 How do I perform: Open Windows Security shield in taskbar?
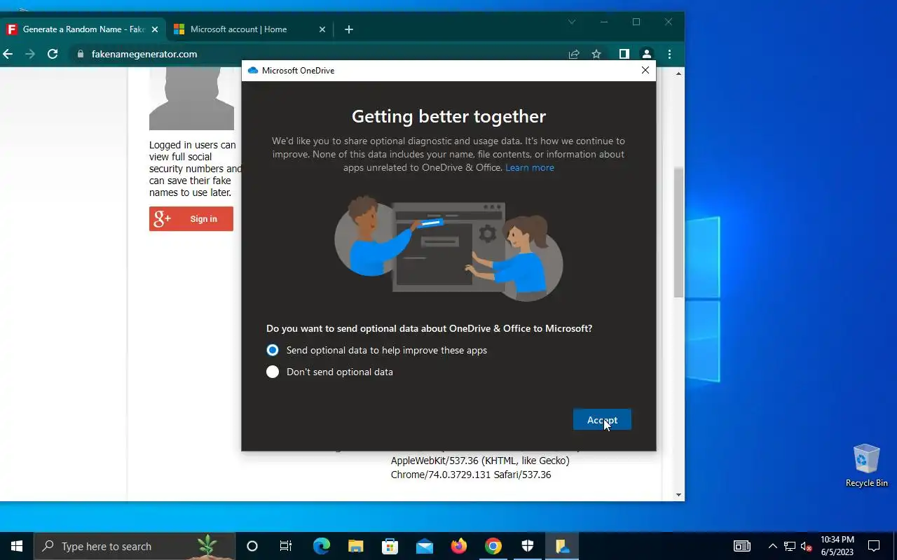click(528, 546)
